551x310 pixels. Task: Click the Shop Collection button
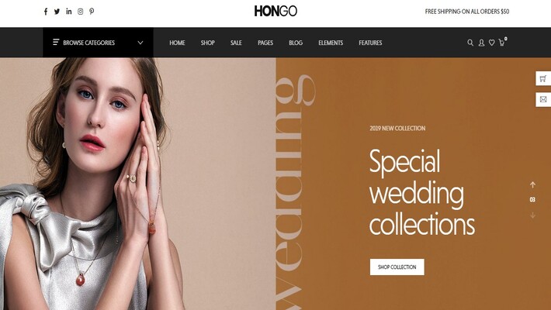click(x=397, y=267)
